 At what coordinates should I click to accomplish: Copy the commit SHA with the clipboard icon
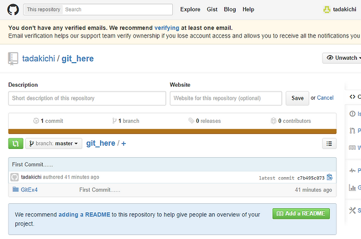tap(330, 177)
